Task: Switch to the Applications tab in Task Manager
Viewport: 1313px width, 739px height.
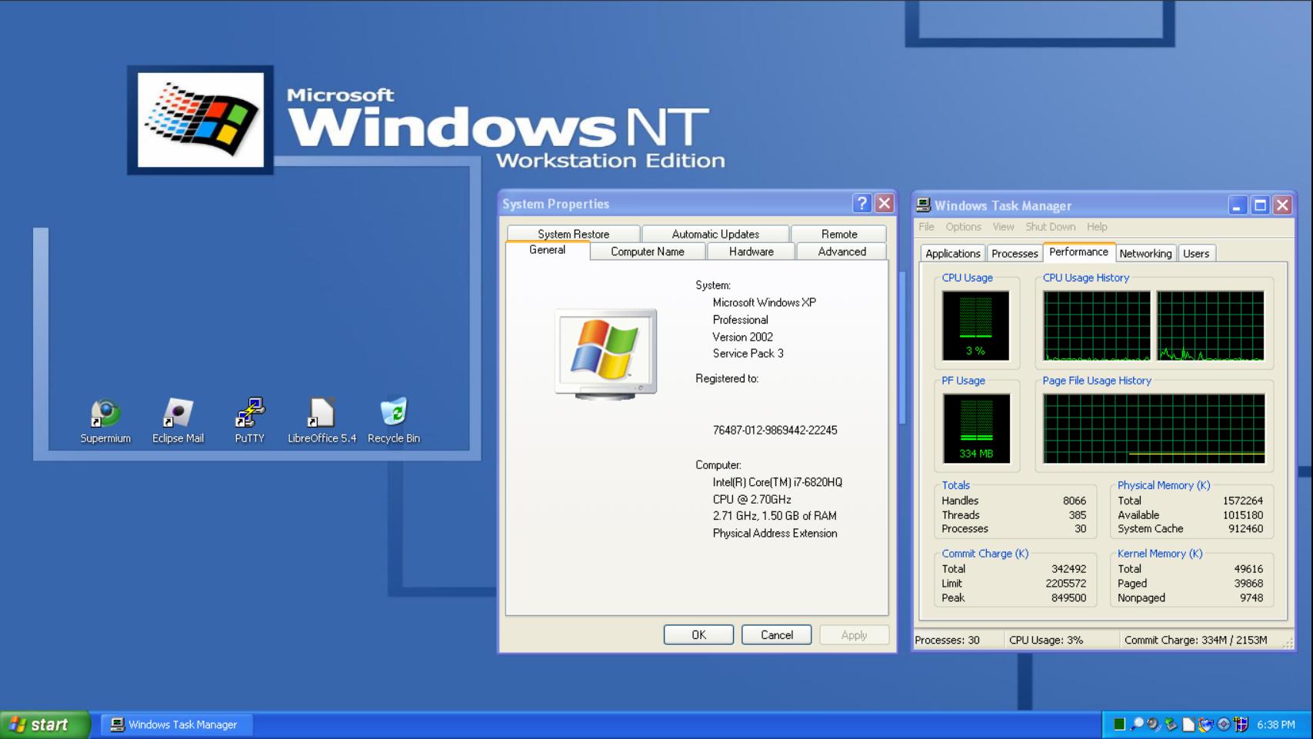Action: point(952,253)
